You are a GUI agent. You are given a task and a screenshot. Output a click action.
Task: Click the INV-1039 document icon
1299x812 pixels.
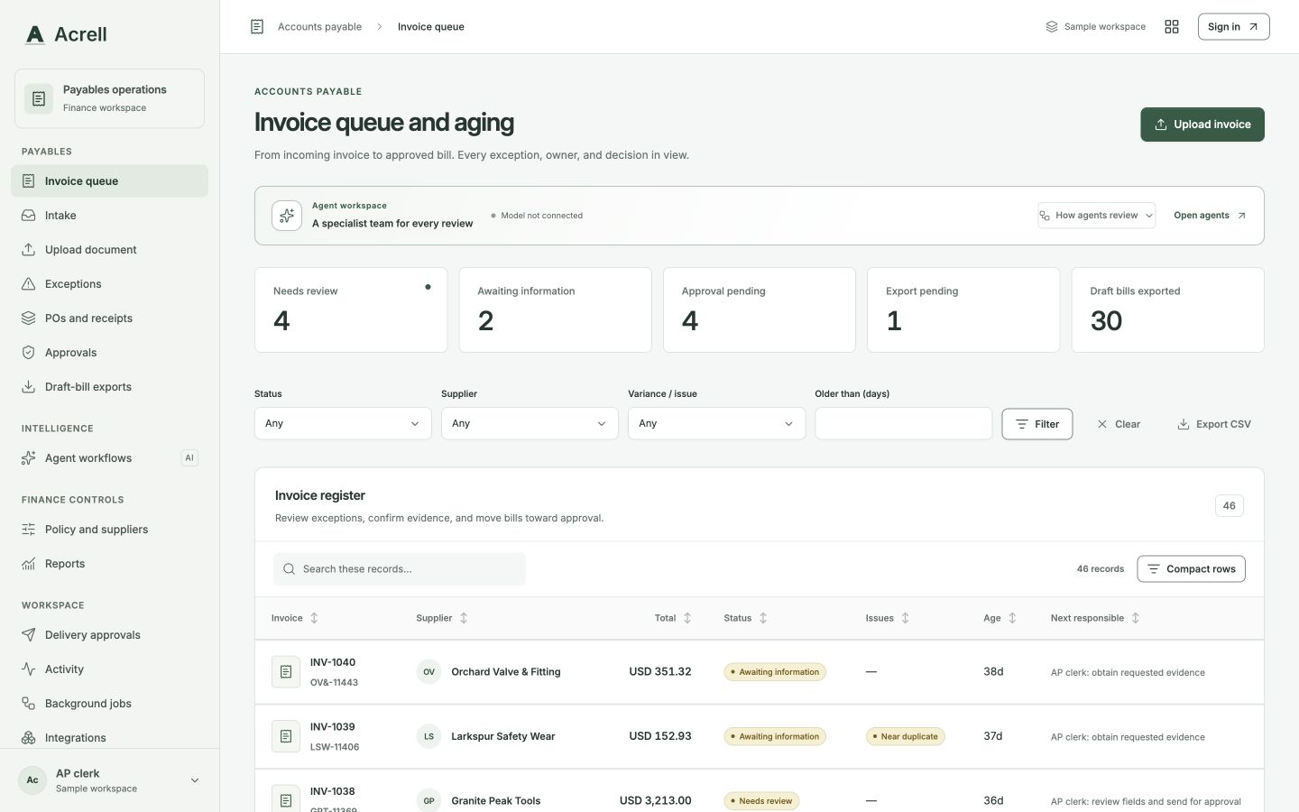tap(286, 736)
